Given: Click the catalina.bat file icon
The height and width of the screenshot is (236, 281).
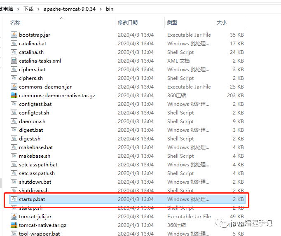Looking at the screenshot, I should (x=14, y=43).
